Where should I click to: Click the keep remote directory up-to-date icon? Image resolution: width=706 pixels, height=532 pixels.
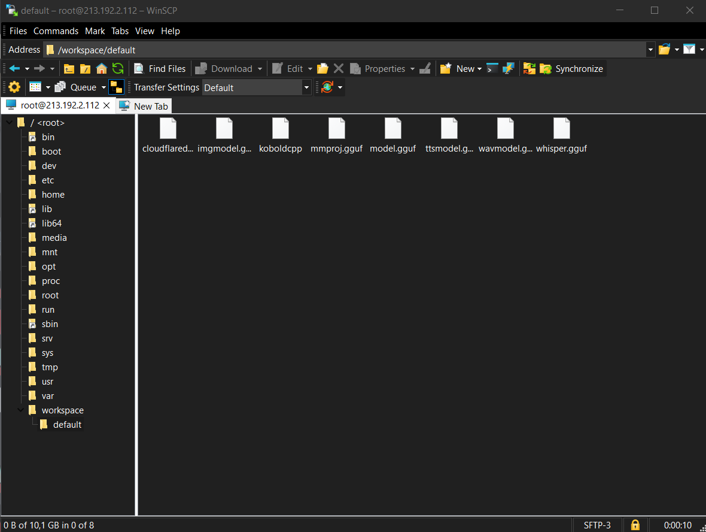pyautogui.click(x=327, y=87)
